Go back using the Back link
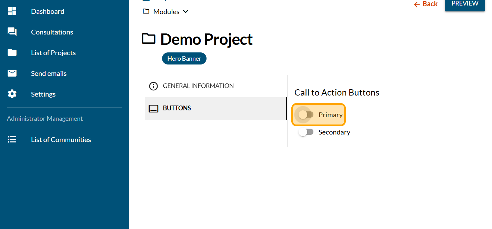The height and width of the screenshot is (229, 492). 426,4
